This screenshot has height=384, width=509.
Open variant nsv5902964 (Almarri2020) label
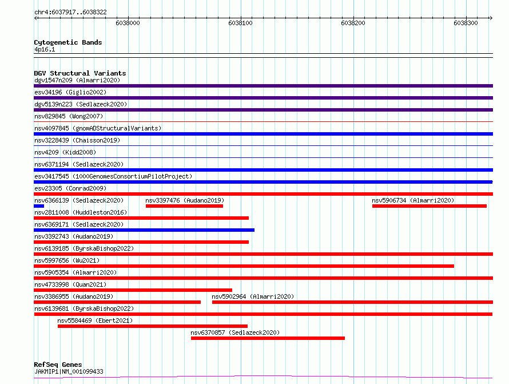[x=253, y=296]
